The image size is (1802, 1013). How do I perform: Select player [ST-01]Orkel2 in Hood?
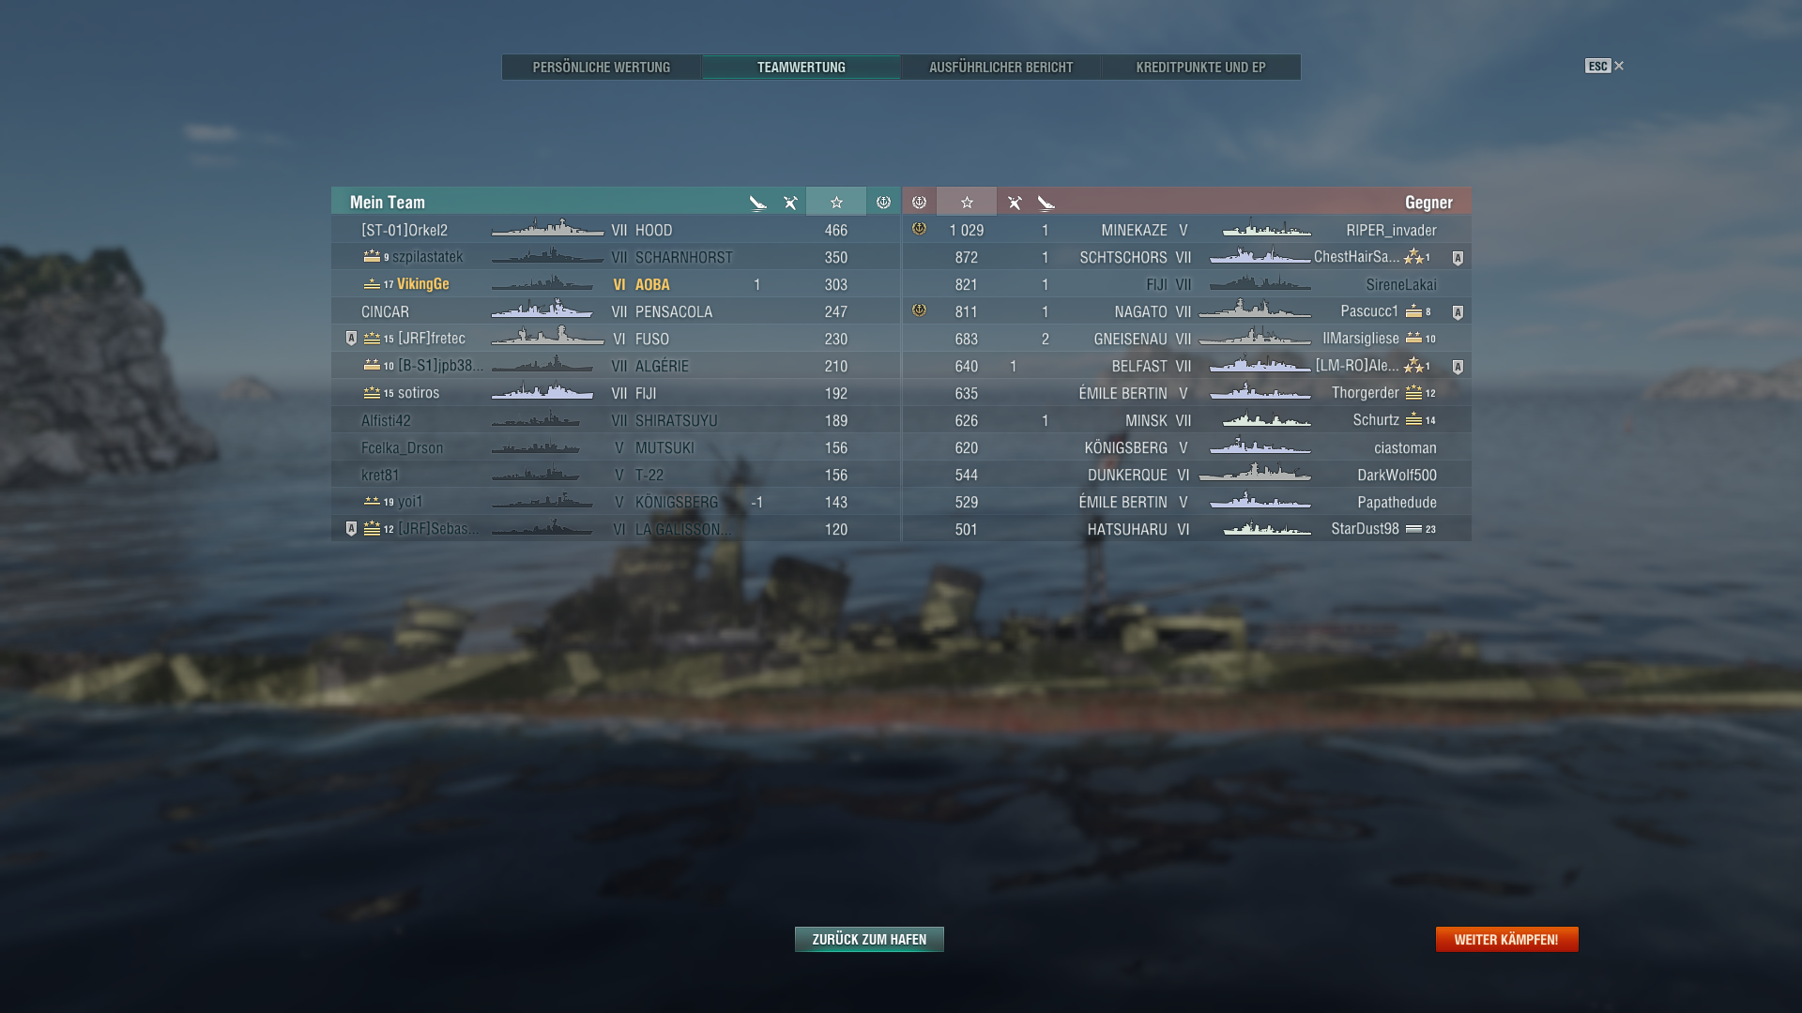[x=616, y=230]
